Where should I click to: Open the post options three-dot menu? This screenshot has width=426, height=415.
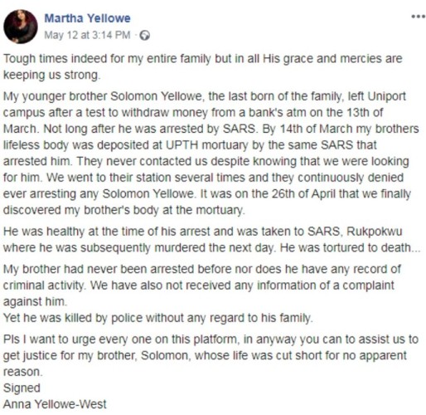click(x=418, y=17)
